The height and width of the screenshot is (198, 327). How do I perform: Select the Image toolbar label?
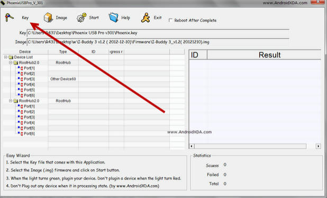pyautogui.click(x=61, y=17)
